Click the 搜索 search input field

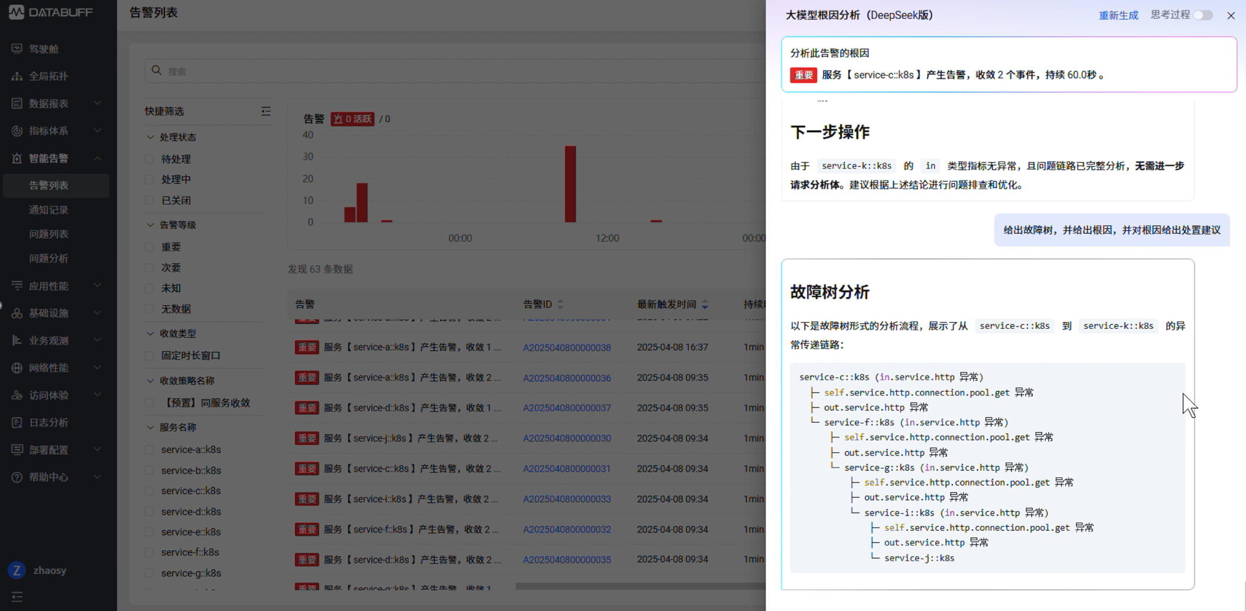pos(455,71)
